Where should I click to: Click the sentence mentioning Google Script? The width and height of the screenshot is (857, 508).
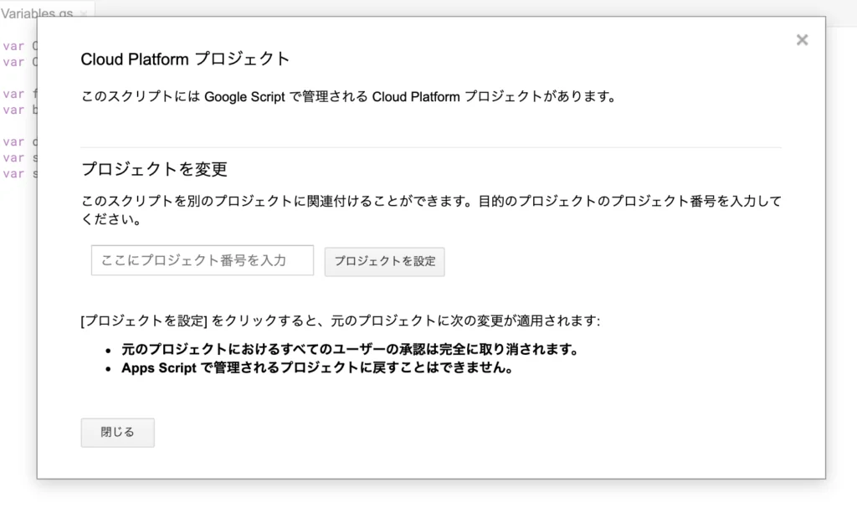pos(349,97)
